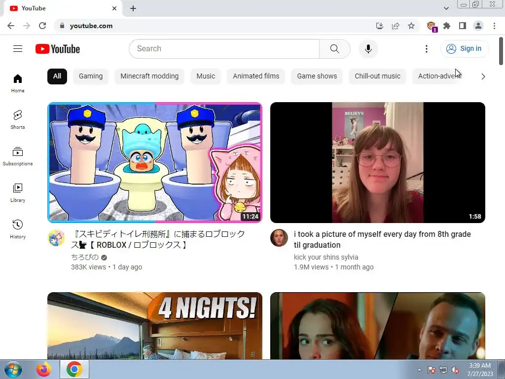Open Extensions puzzle icon
The width and height of the screenshot is (505, 379).
(x=447, y=26)
